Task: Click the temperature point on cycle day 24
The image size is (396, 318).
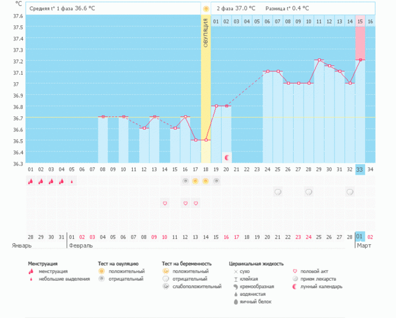Action: point(267,71)
